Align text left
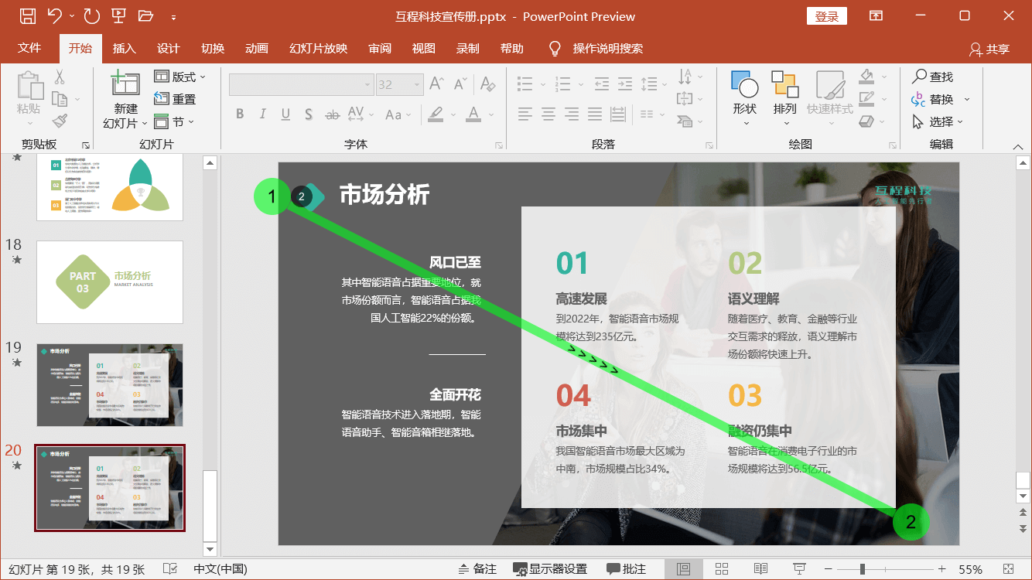1032x580 pixels. point(525,114)
